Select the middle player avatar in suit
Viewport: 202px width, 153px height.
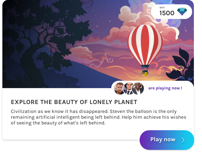[129, 89]
